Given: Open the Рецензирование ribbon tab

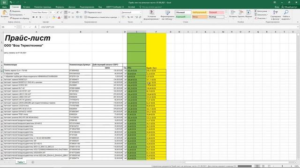Looking at the screenshot, I should tap(87, 7).
